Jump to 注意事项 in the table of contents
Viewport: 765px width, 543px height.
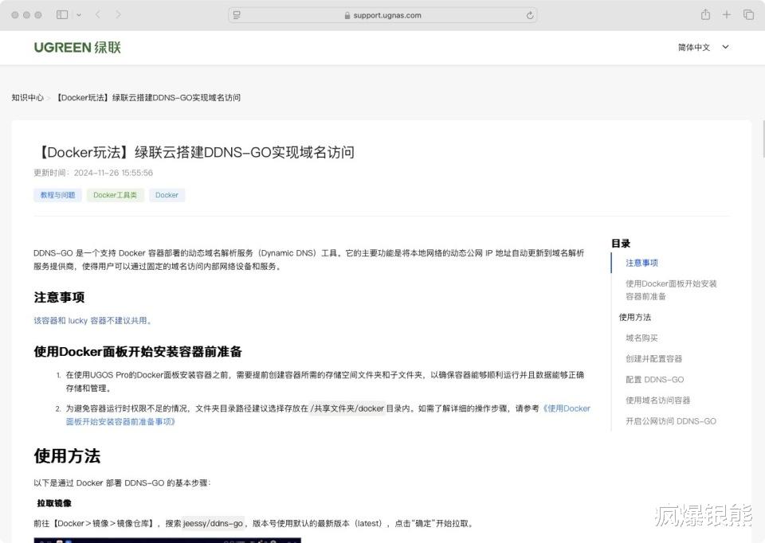pyautogui.click(x=641, y=263)
